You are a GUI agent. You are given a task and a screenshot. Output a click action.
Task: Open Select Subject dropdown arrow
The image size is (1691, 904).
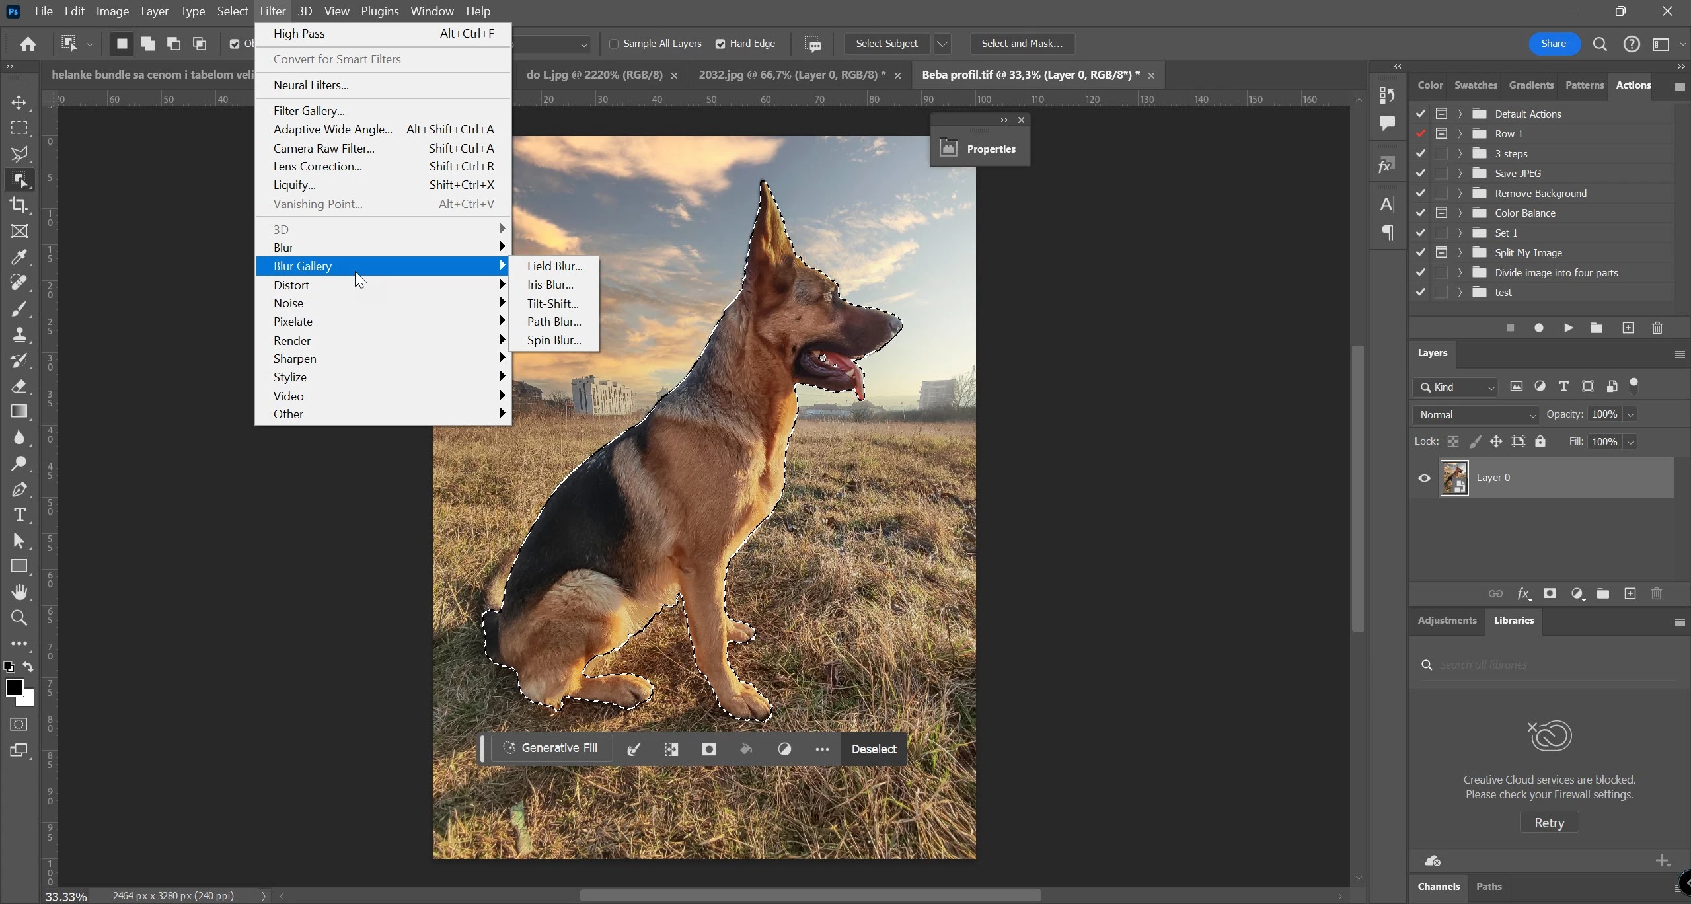coord(942,44)
